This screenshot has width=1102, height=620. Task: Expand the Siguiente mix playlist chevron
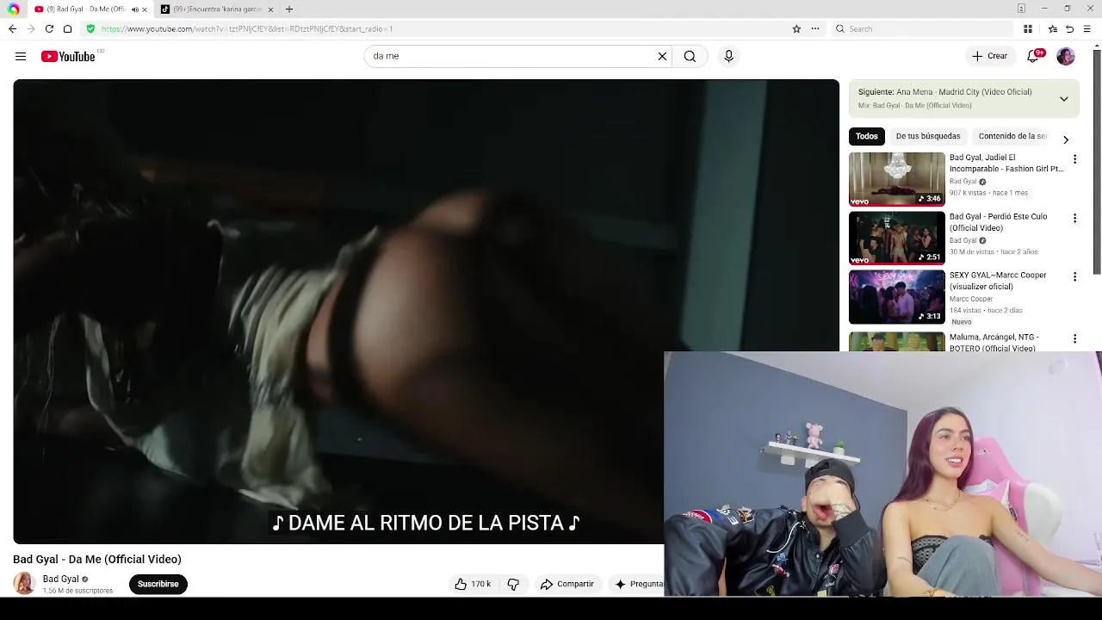pyautogui.click(x=1064, y=99)
